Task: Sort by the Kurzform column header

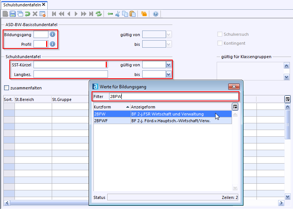Action: pyautogui.click(x=111, y=107)
